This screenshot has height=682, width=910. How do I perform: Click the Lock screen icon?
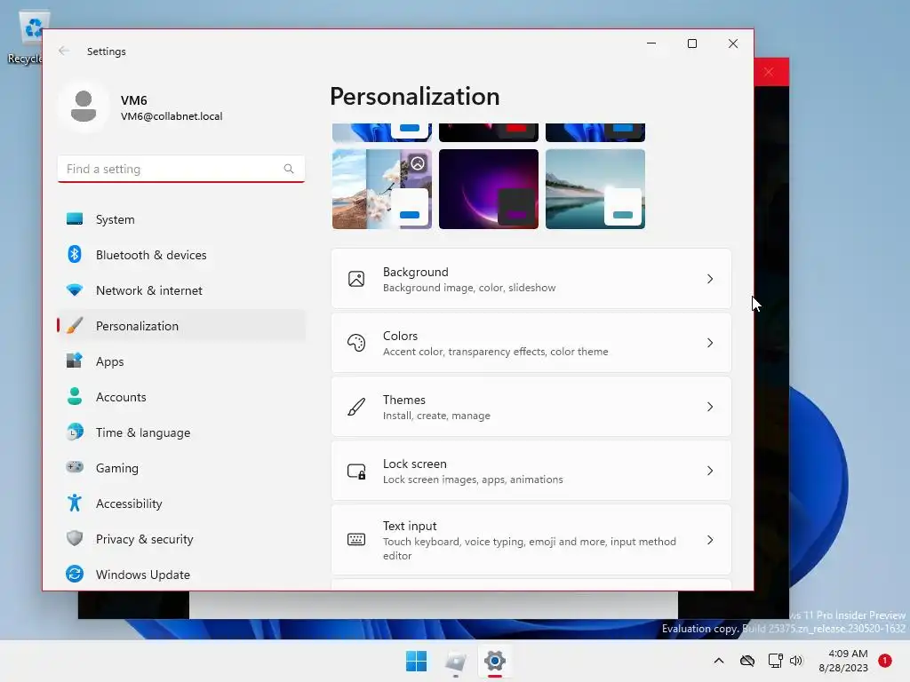pos(356,471)
